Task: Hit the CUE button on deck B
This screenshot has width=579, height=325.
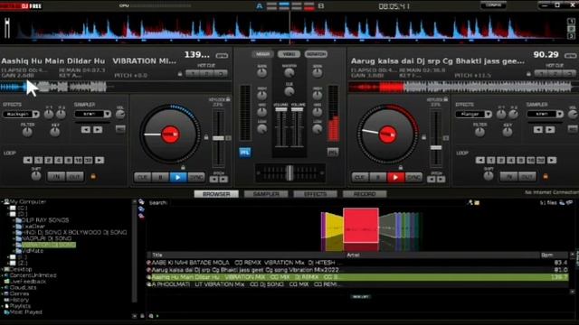Action: [360, 177]
